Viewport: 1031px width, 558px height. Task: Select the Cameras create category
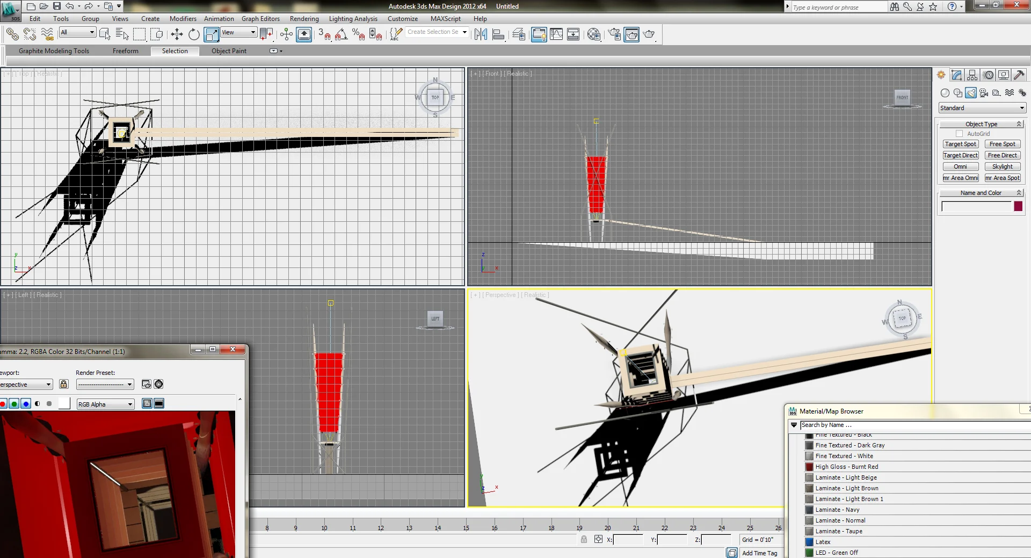[x=984, y=93]
